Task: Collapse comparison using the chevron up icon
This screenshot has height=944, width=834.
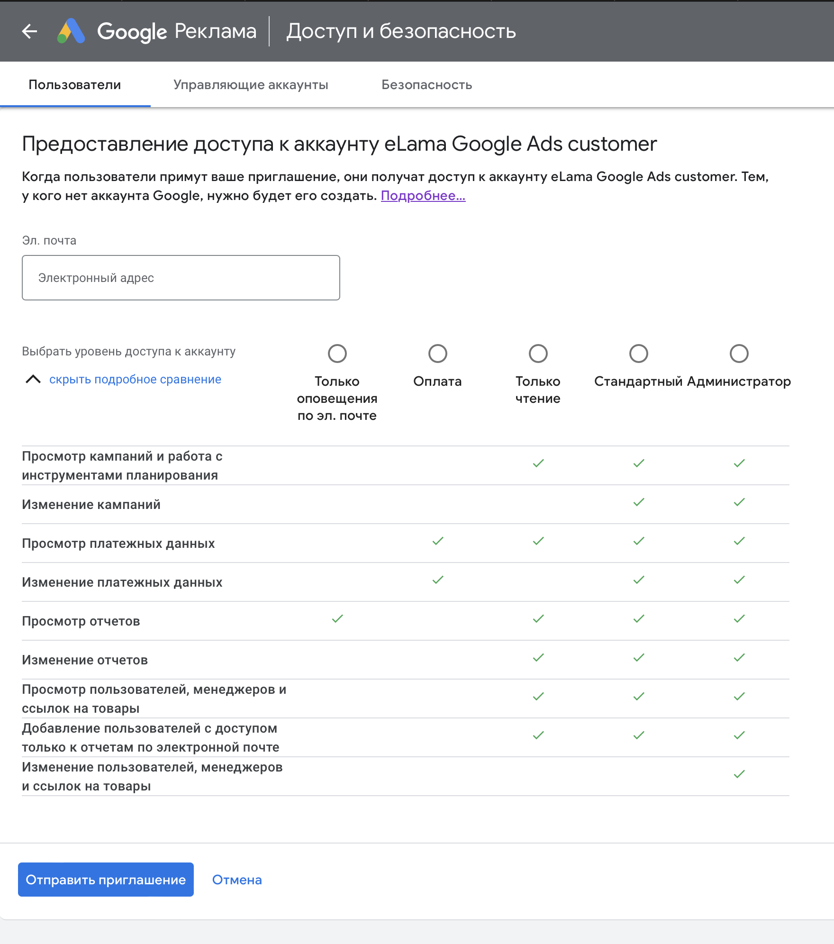Action: click(x=33, y=379)
